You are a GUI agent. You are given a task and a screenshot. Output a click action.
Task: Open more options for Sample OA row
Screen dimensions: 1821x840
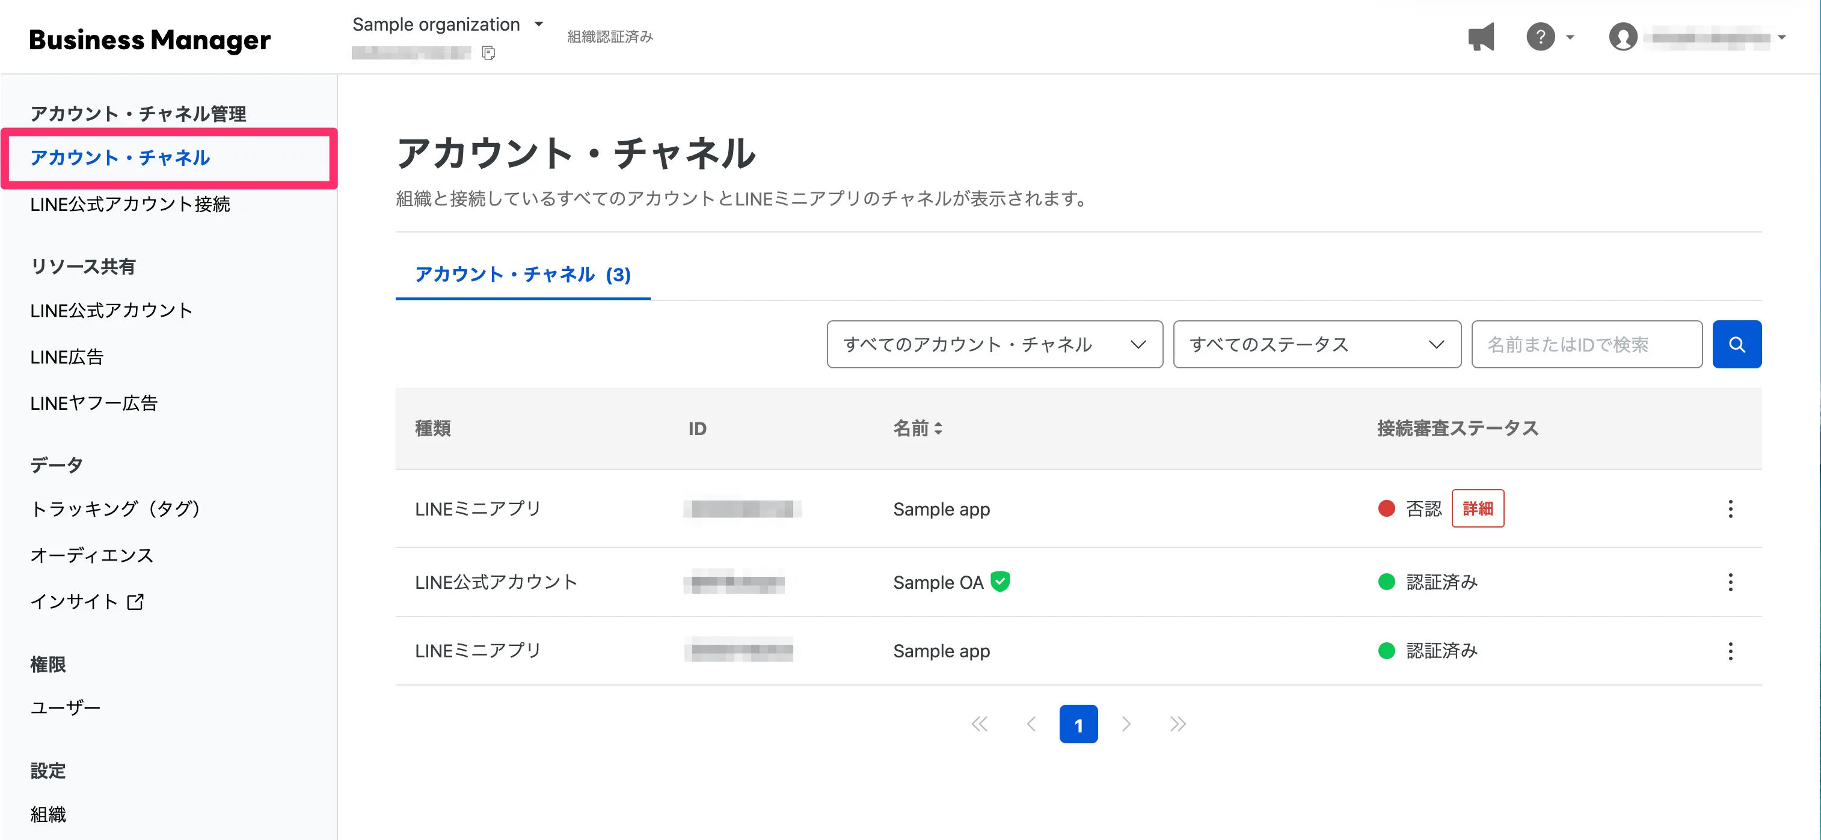tap(1730, 582)
